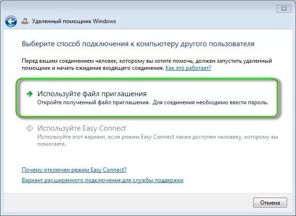This screenshot has height=216, width=296.
Task: Select the disabled 'Используйте Easy Connect' option
Action: pyautogui.click(x=152, y=135)
